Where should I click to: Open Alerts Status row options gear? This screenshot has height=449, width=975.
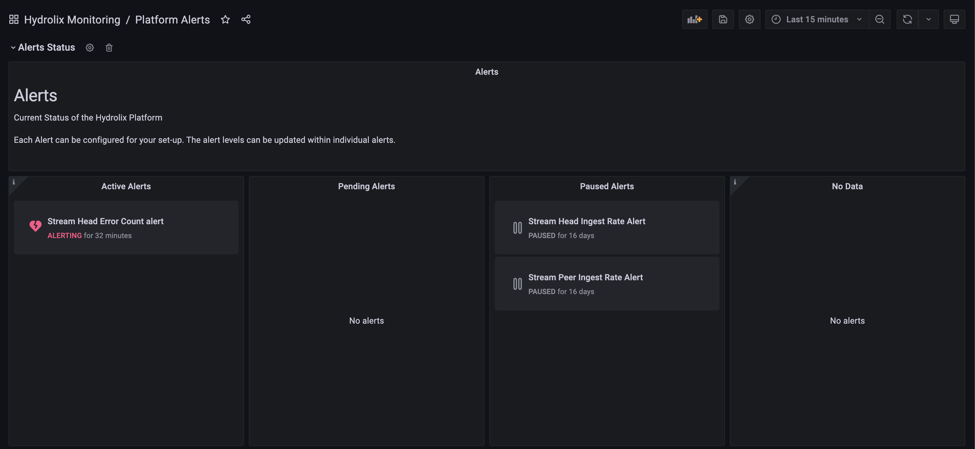90,48
